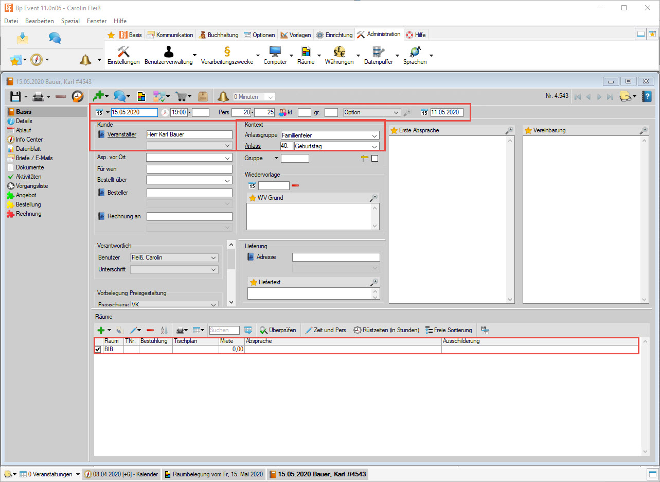Viewport: 660px width, 482px height.
Task: Uncheck the BIB room row checkbox
Action: pos(98,350)
